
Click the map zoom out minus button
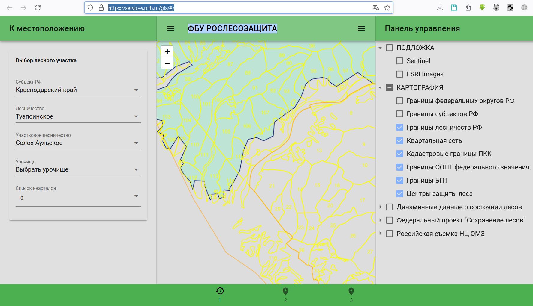tap(167, 63)
